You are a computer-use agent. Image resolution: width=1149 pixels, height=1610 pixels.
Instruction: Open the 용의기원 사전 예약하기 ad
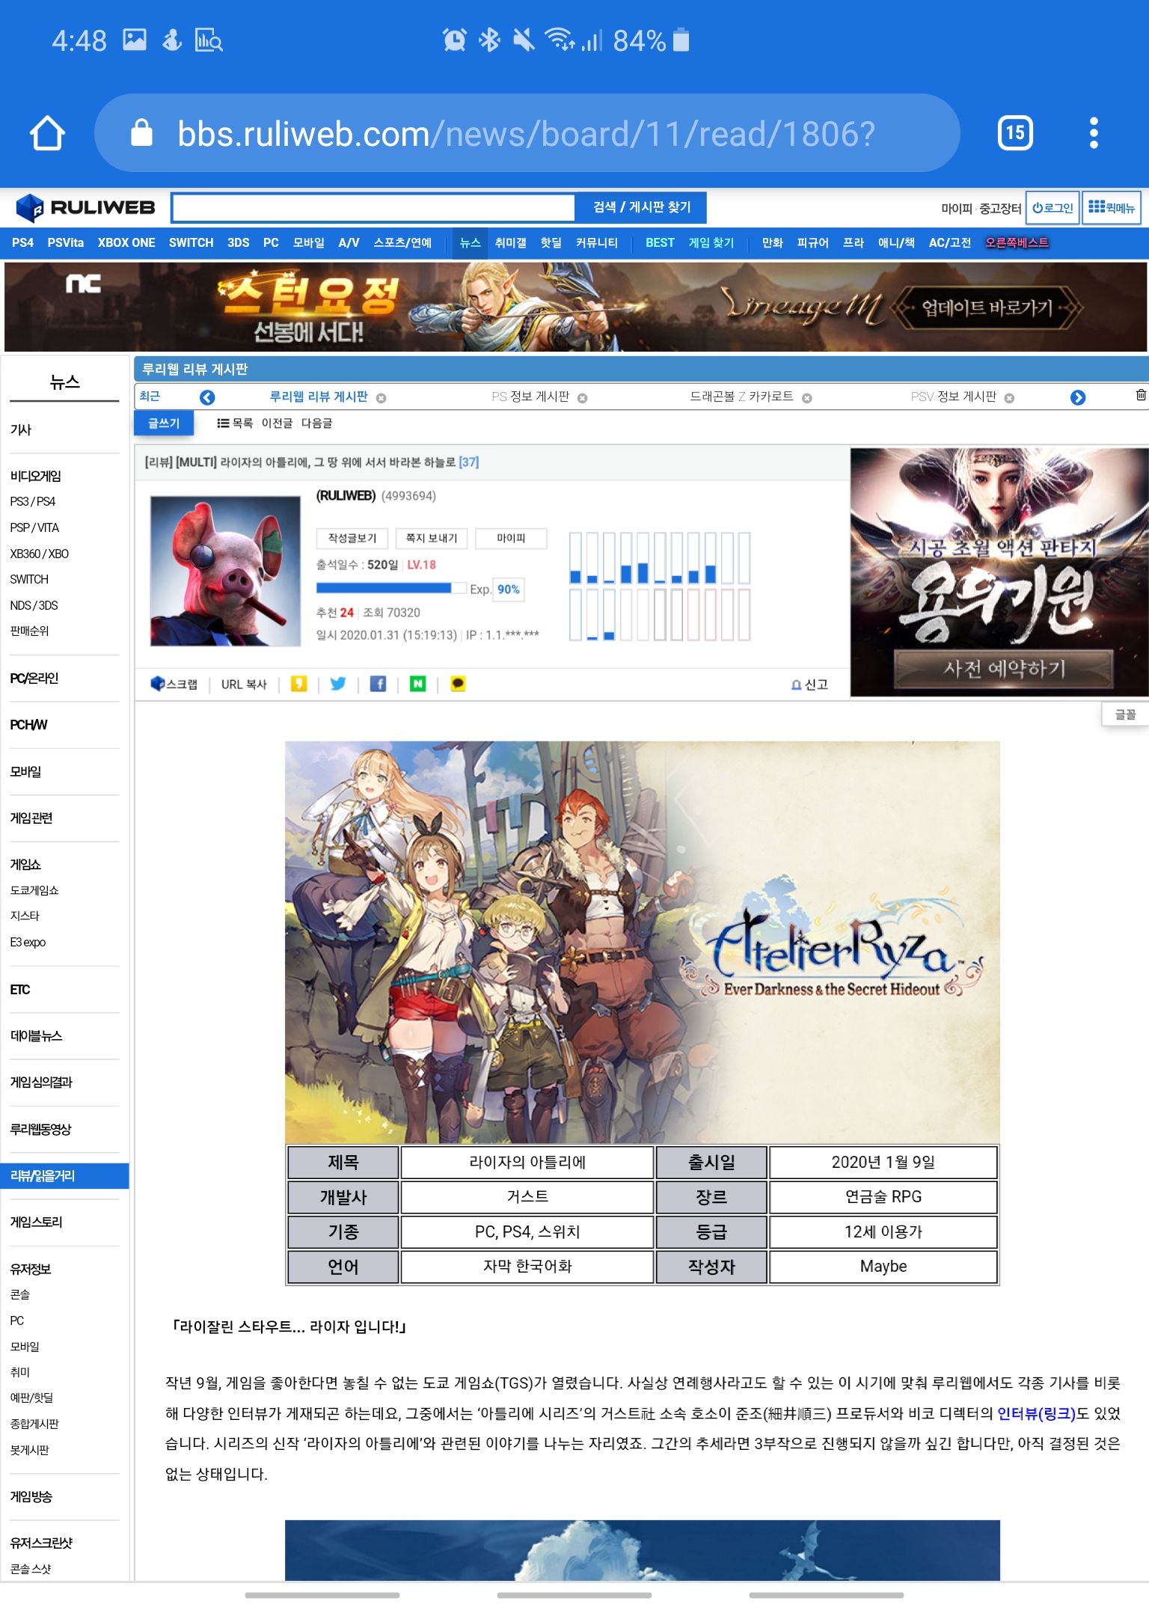click(999, 572)
